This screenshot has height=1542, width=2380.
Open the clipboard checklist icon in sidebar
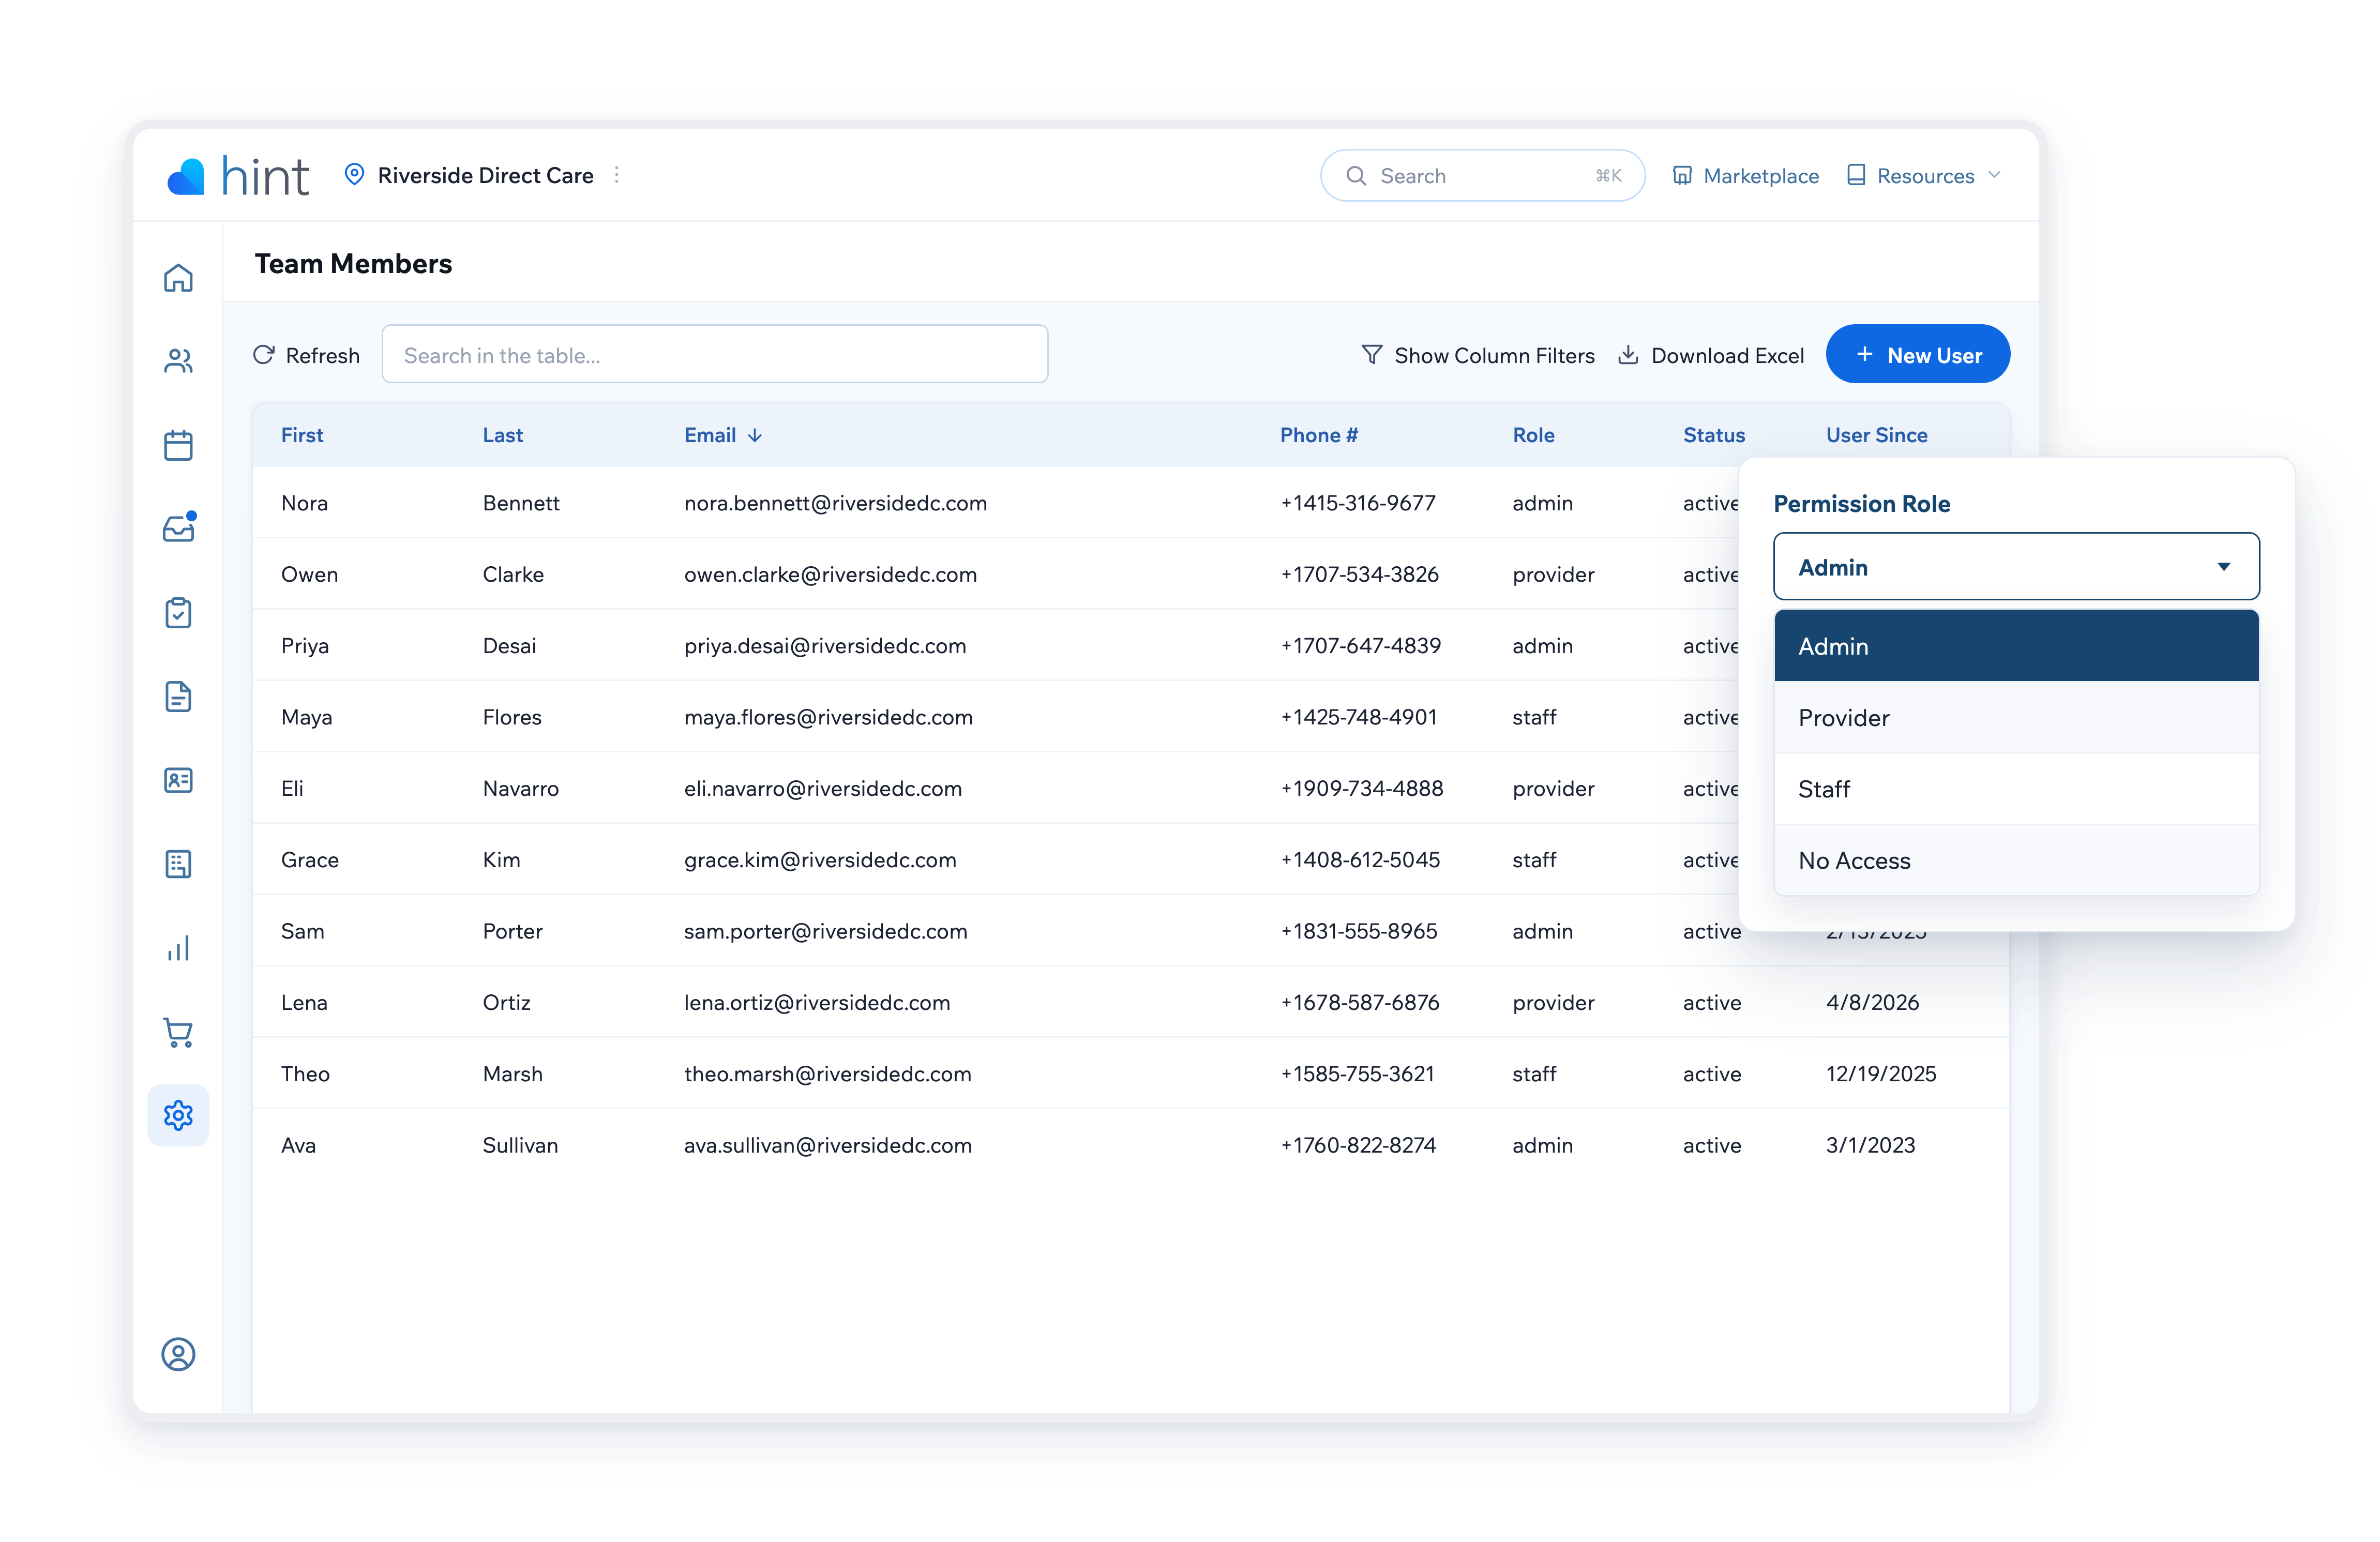point(178,612)
